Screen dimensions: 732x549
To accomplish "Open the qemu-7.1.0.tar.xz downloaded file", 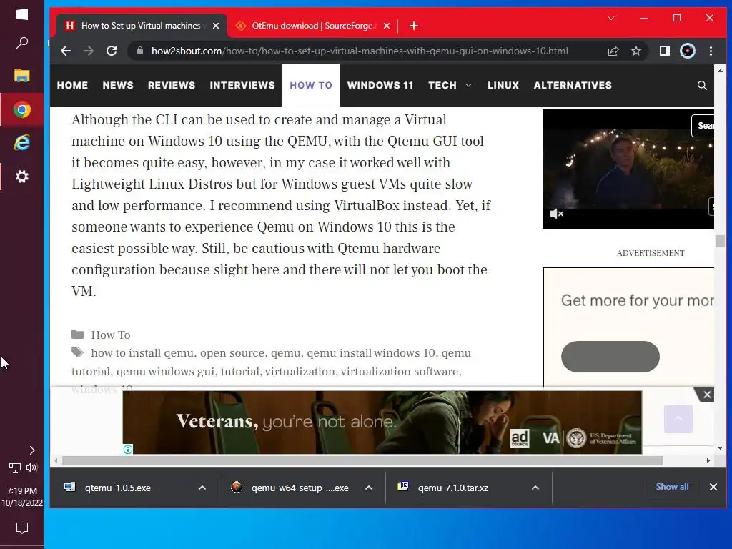I will pos(452,488).
